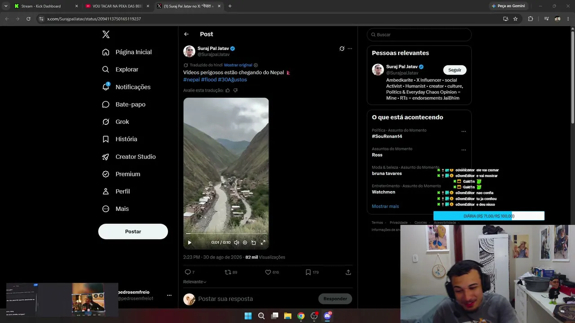Play the Nepal flood video
The width and height of the screenshot is (575, 323).
[190, 243]
